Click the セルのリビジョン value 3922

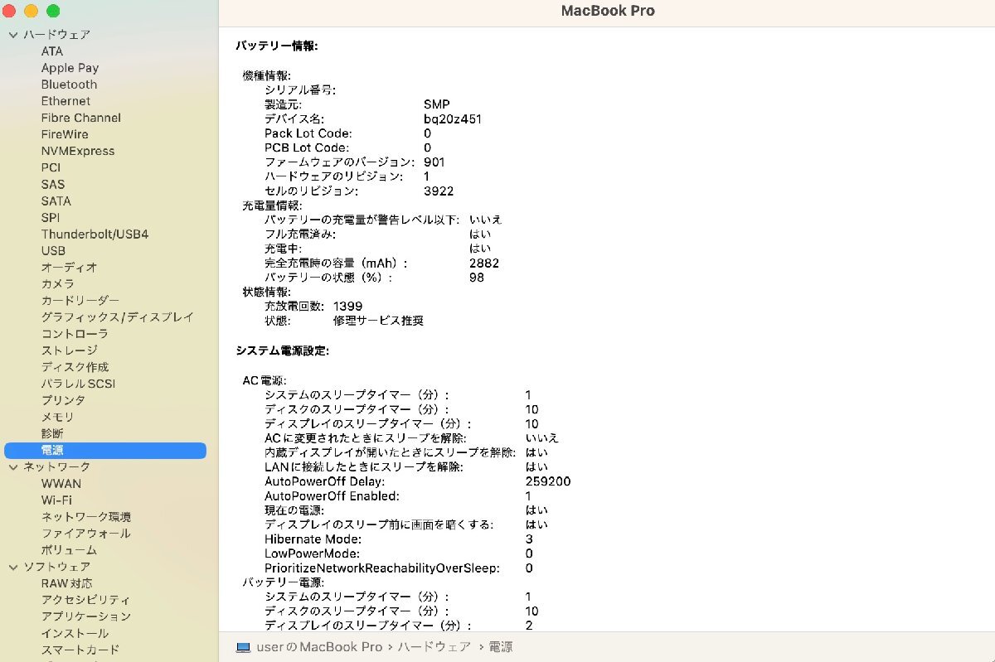439,191
